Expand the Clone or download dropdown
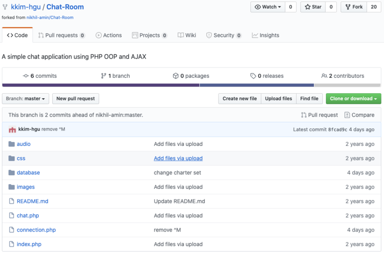 point(353,99)
